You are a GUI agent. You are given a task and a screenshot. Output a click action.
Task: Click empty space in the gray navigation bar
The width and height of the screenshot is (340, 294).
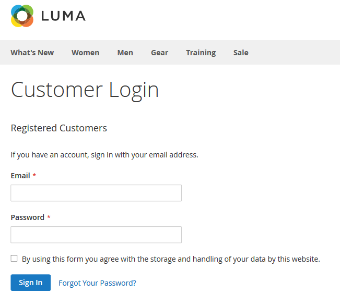[292, 53]
